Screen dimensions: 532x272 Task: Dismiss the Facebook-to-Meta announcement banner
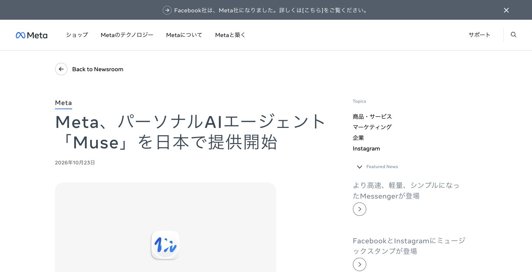[x=506, y=10]
